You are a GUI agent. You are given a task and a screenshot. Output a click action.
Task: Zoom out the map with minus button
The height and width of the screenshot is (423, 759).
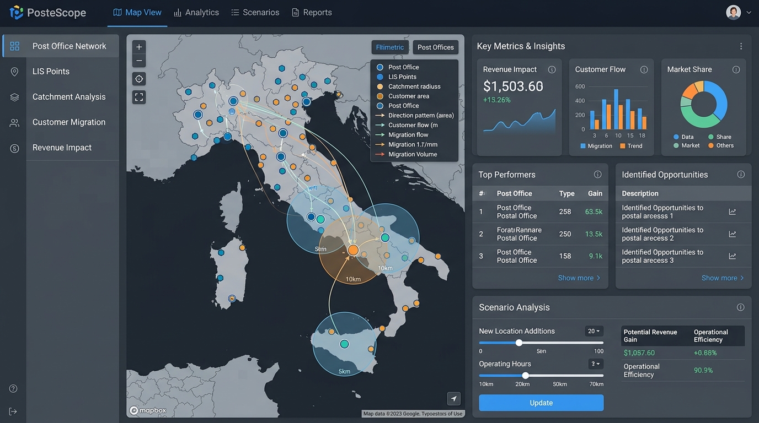[x=139, y=61]
